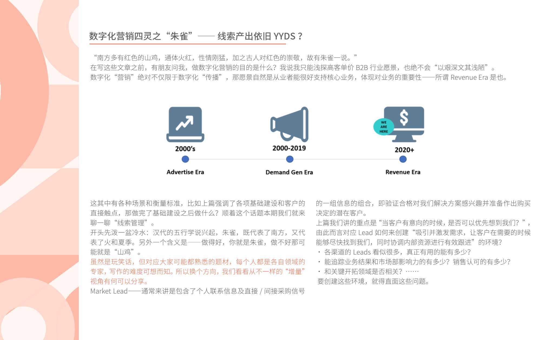Click the 2000's year label
The height and width of the screenshot is (340, 554).
pos(185,149)
